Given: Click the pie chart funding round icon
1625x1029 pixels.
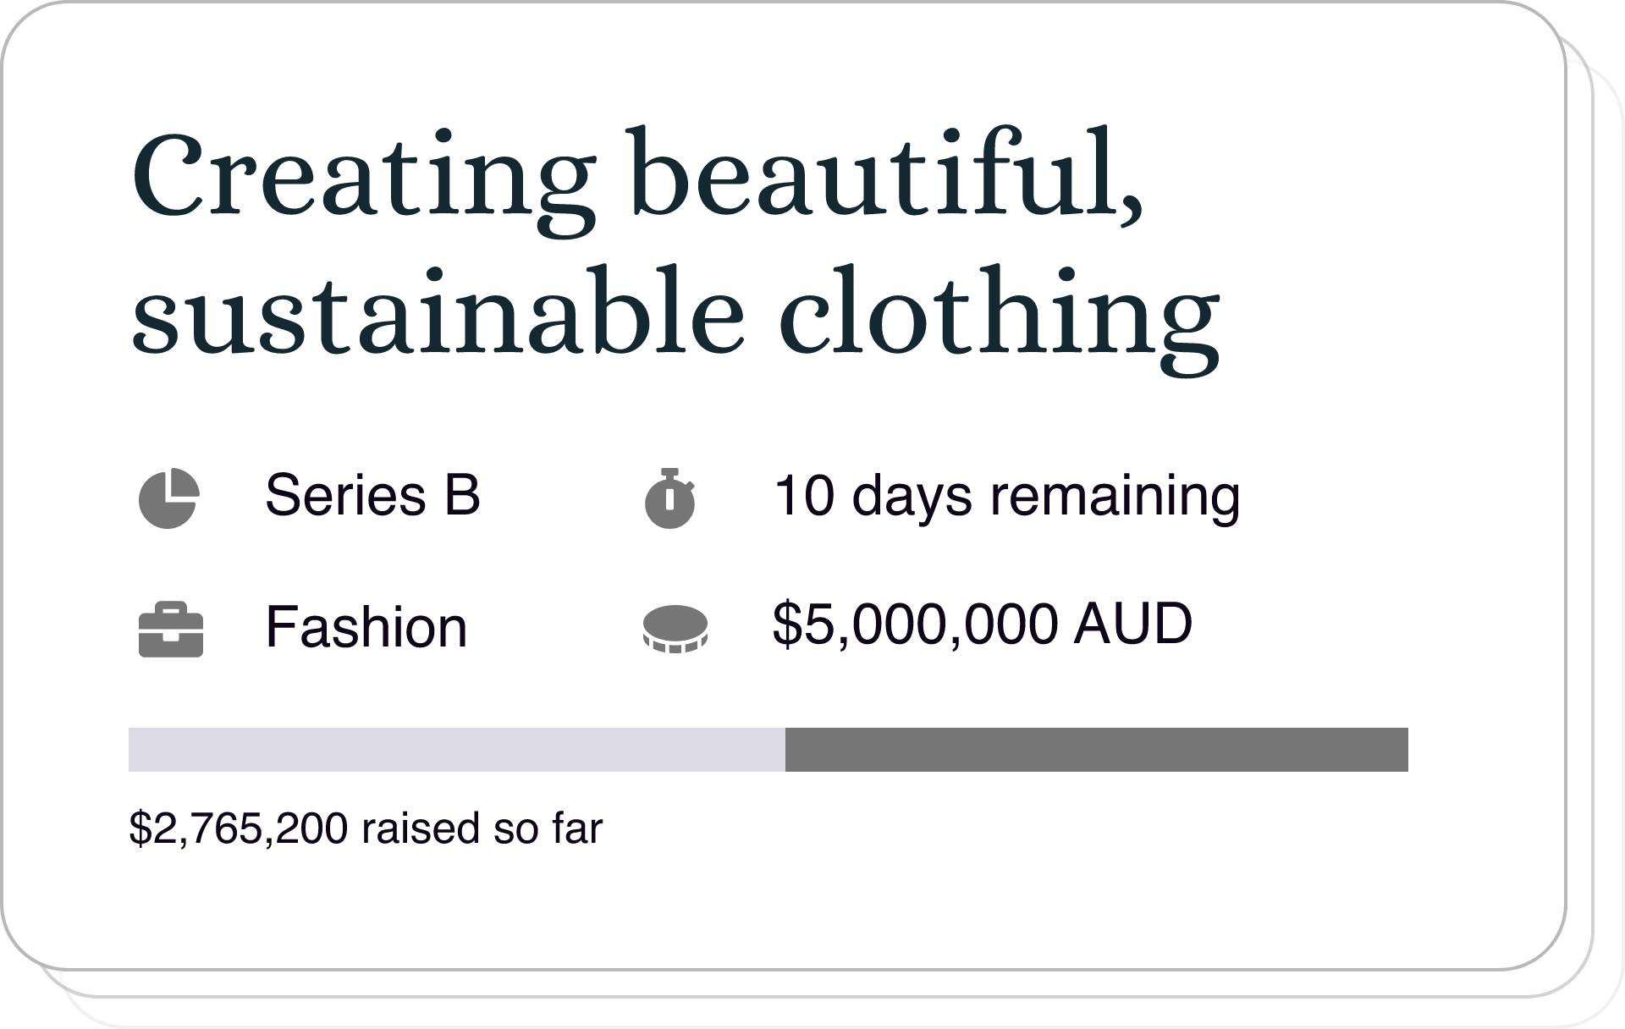Looking at the screenshot, I should click(x=168, y=498).
